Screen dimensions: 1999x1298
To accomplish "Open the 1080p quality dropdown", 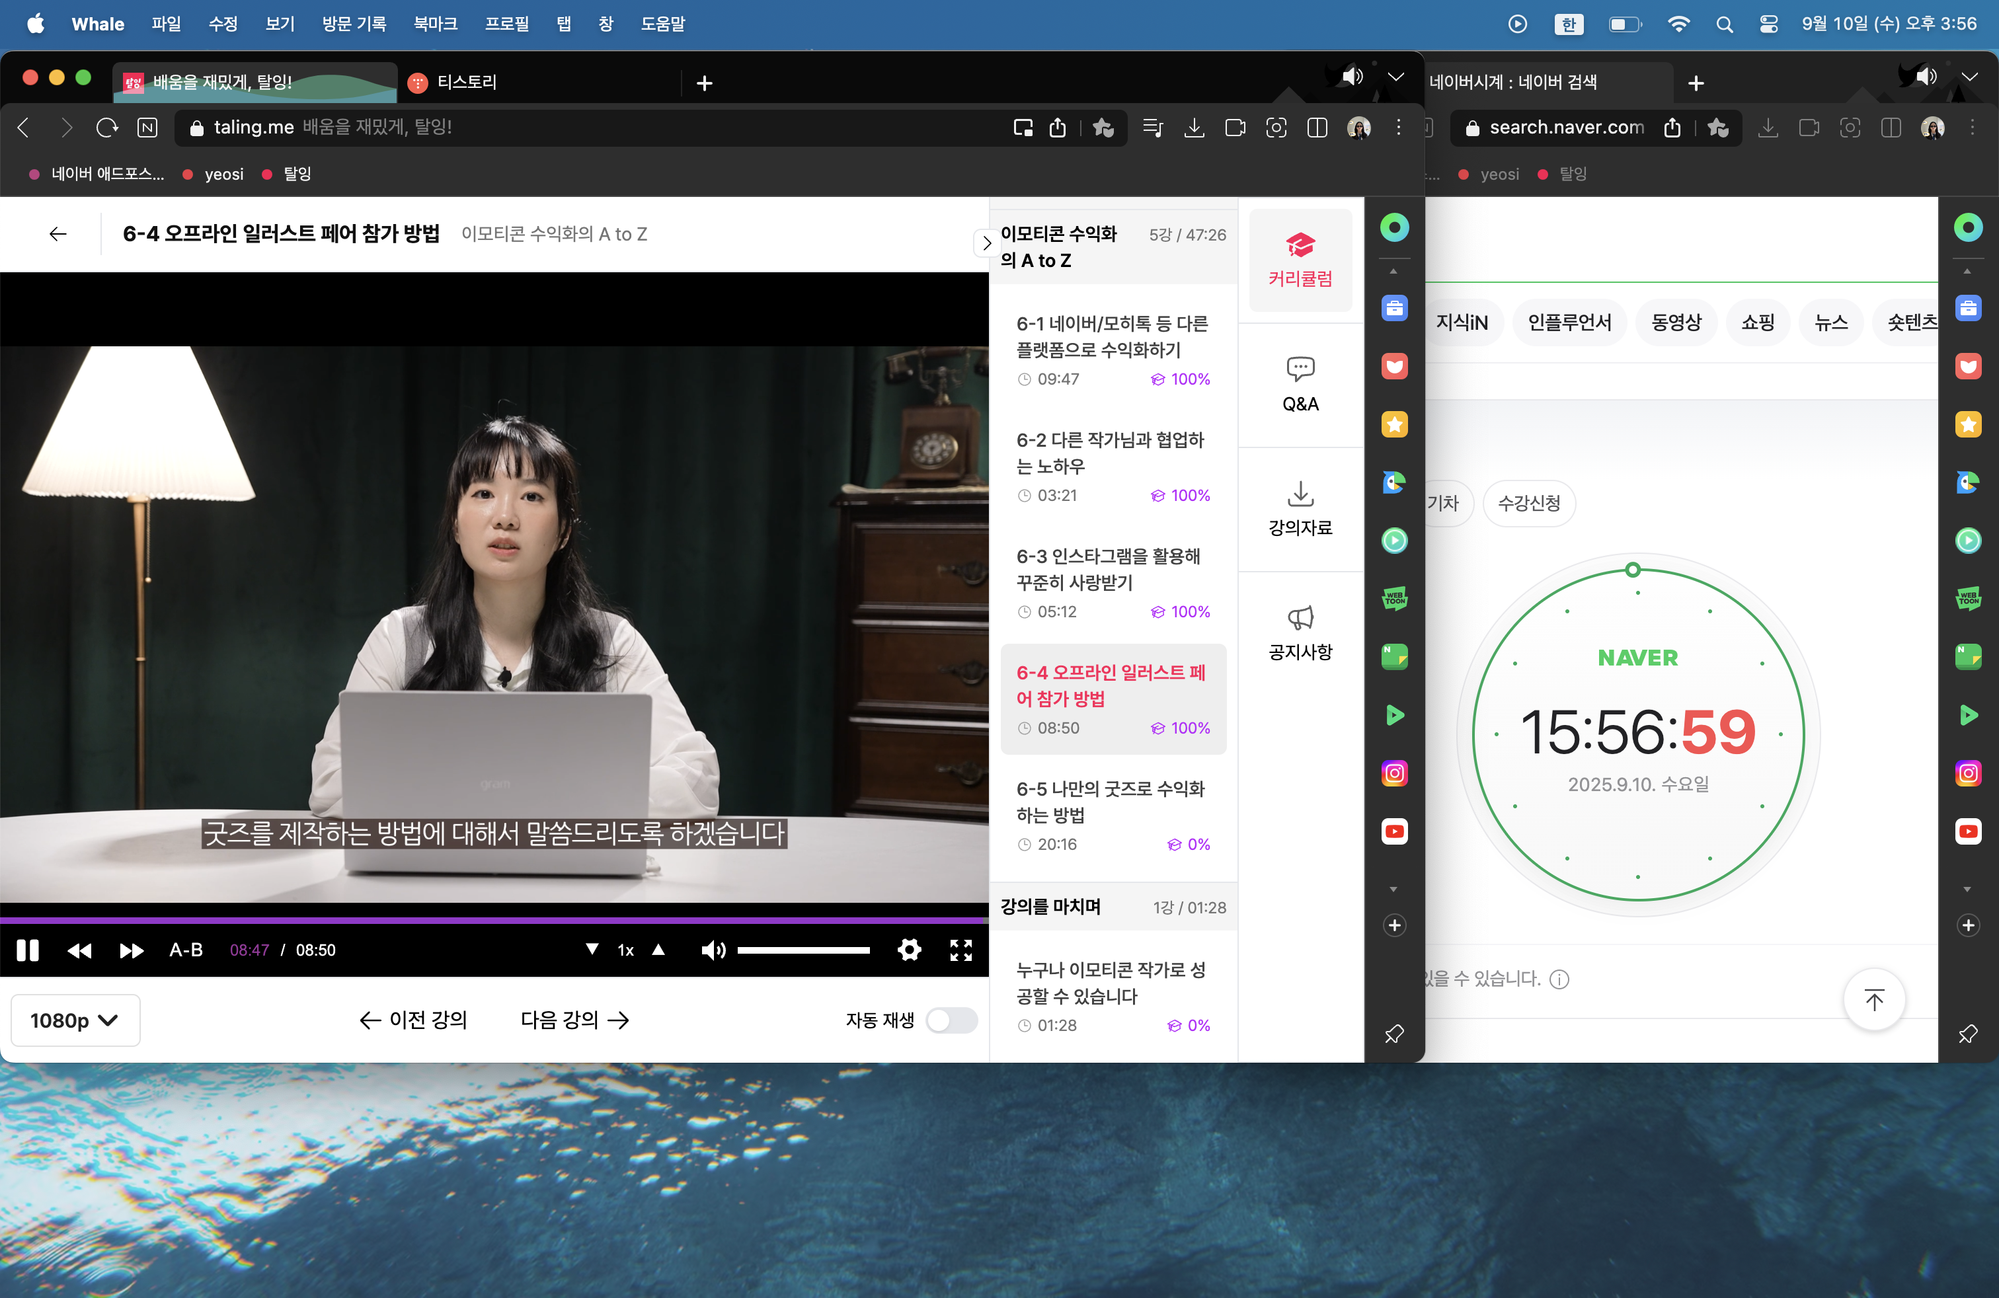I will (x=75, y=1019).
